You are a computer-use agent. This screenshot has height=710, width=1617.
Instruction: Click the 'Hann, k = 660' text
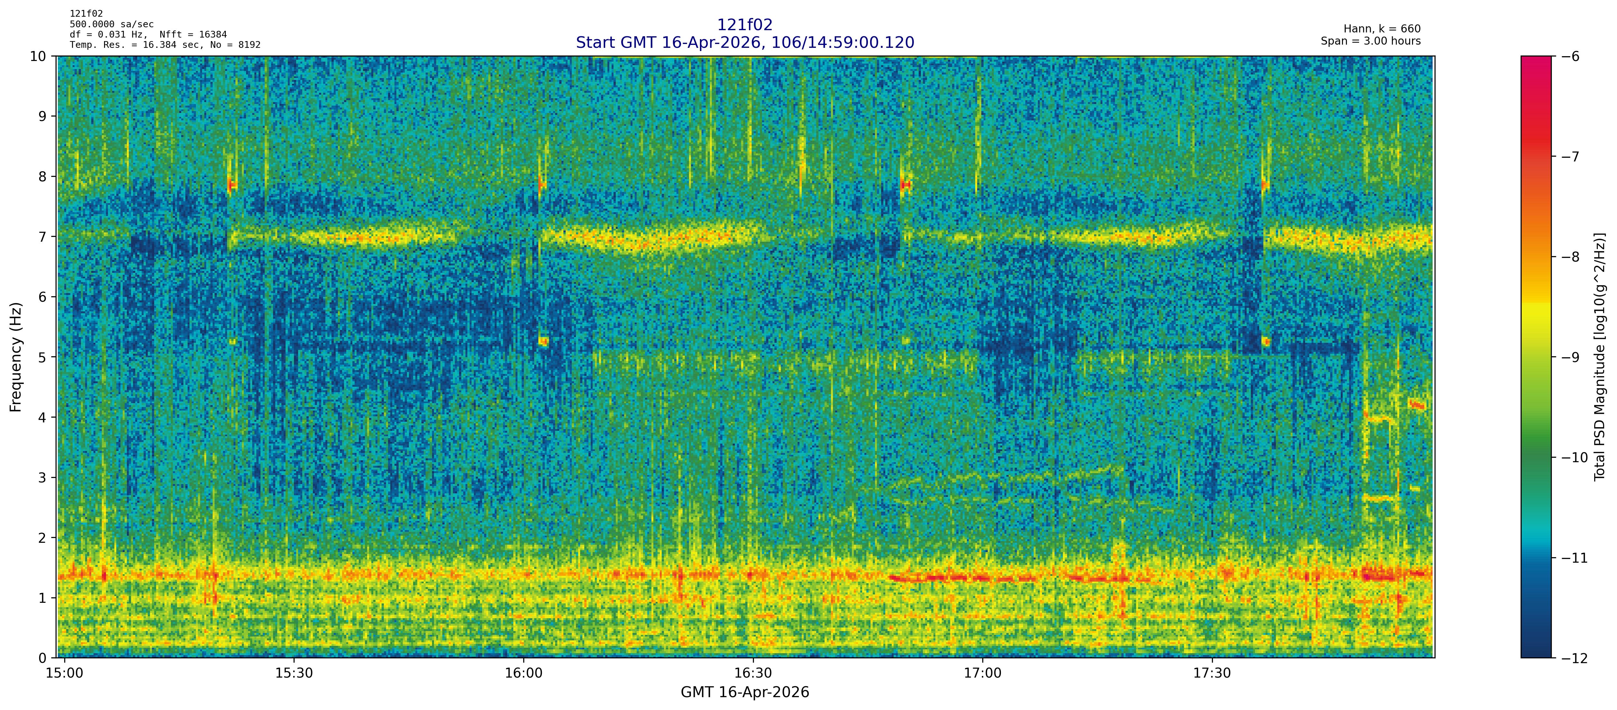(x=1382, y=29)
